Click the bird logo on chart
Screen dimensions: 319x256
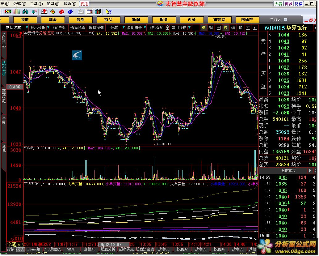click(77, 55)
